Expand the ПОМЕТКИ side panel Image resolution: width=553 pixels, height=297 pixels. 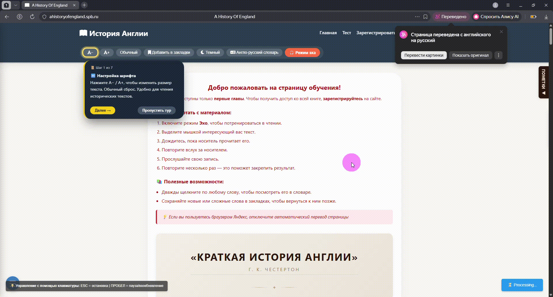543,82
